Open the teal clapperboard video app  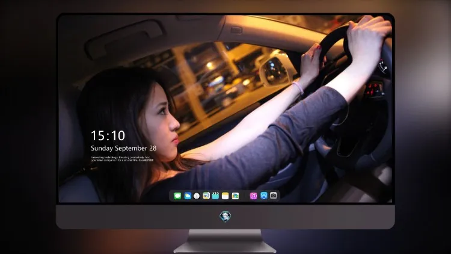(x=215, y=196)
